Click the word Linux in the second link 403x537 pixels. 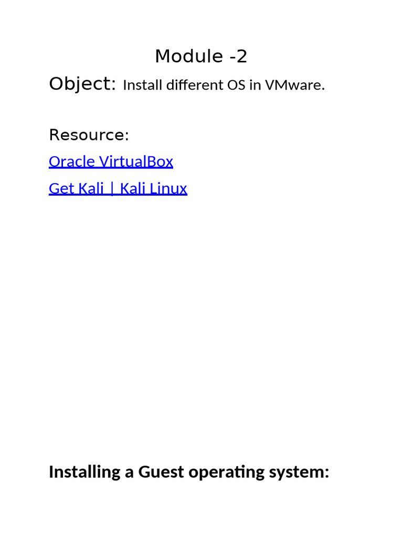168,188
